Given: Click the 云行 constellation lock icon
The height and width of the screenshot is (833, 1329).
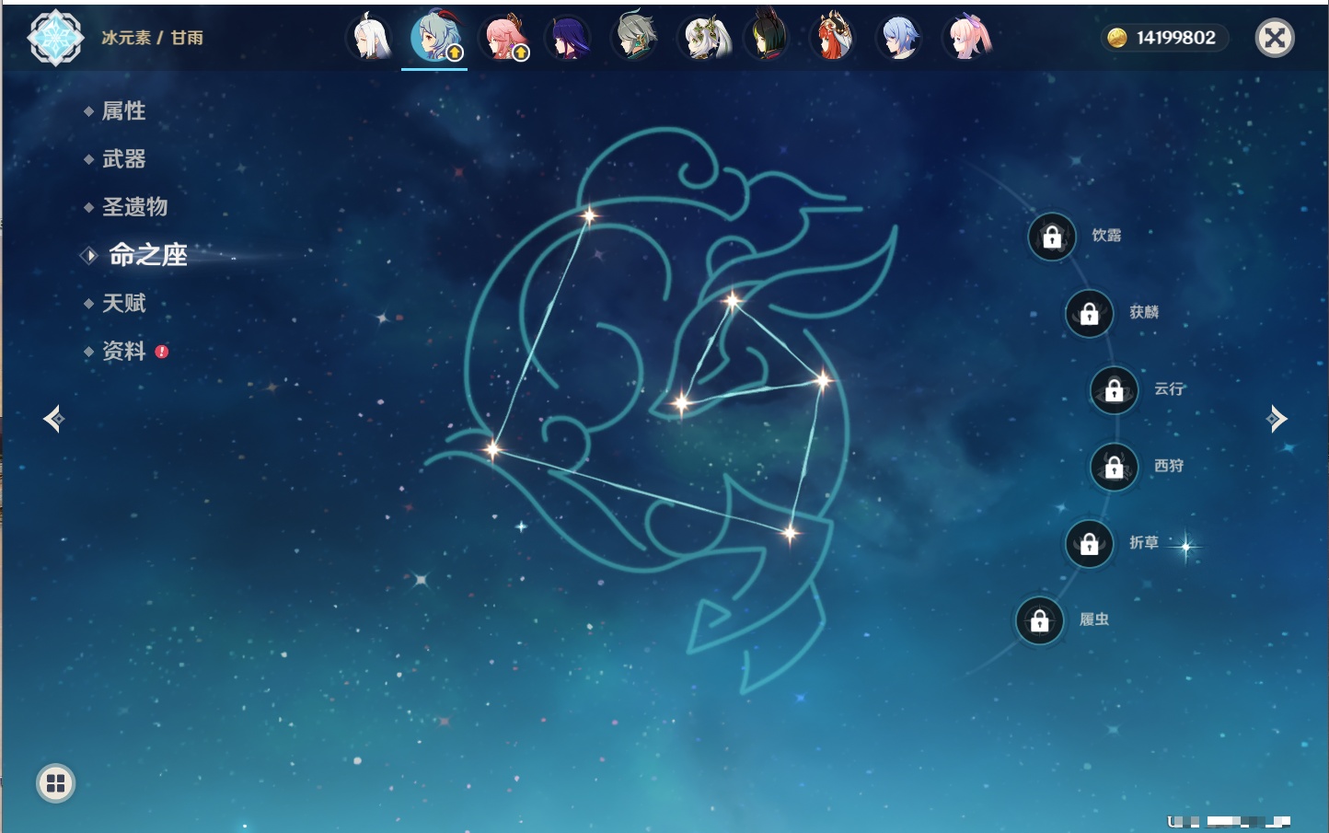Looking at the screenshot, I should pos(1115,390).
